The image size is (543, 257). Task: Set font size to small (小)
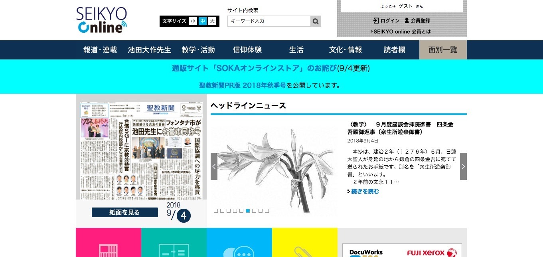click(x=193, y=21)
